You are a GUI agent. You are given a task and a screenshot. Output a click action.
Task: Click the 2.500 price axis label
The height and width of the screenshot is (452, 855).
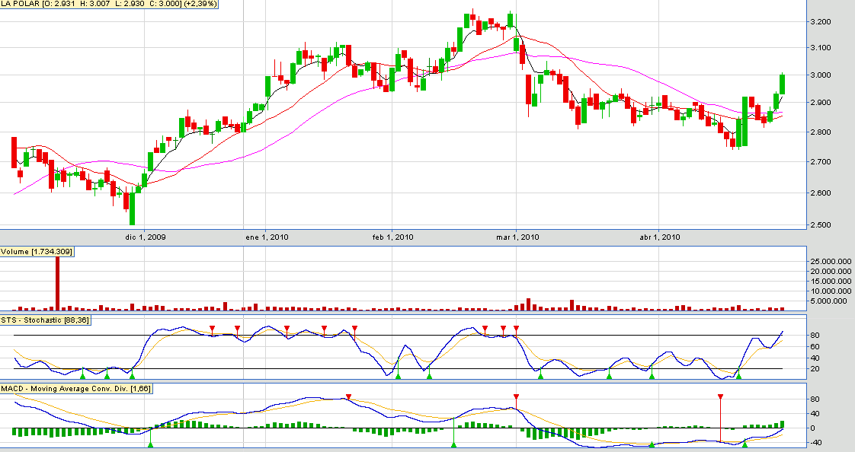pos(825,225)
